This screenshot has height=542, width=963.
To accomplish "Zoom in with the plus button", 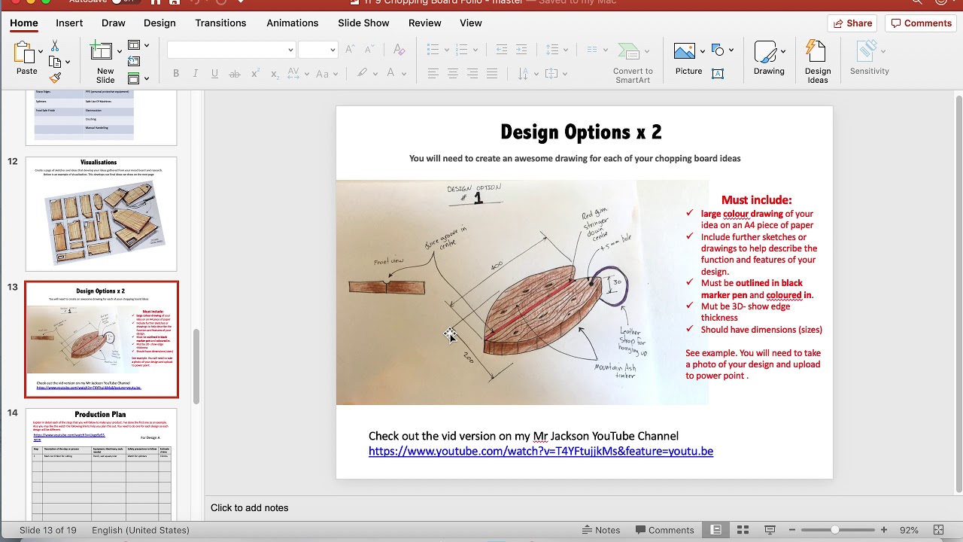I will coord(884,530).
